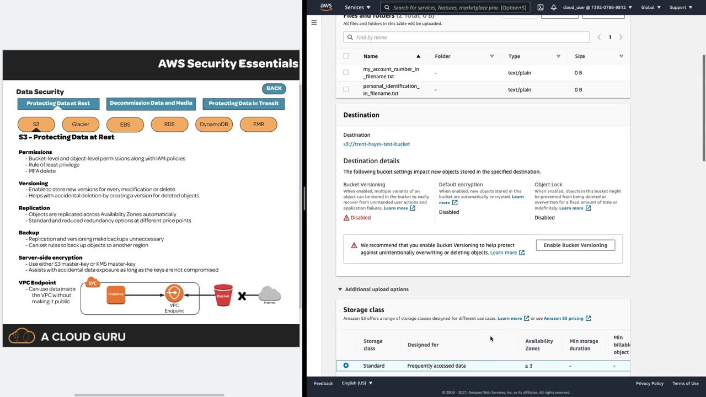Check the personal_identification_in_filename.txt row checkbox
Viewport: 706px width, 397px height.
(346, 89)
